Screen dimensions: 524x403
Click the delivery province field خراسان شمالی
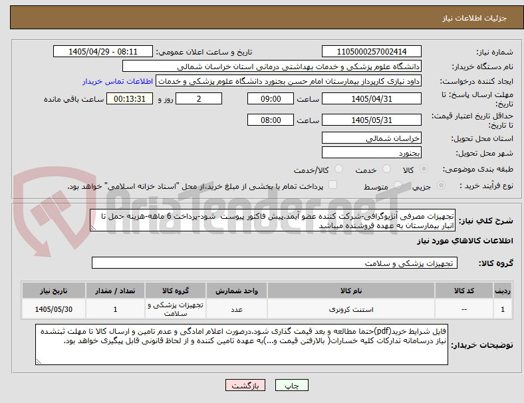point(371,138)
